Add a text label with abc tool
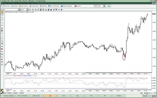Image resolution: width=157 pixels, height=98 pixels. [x=2, y=25]
